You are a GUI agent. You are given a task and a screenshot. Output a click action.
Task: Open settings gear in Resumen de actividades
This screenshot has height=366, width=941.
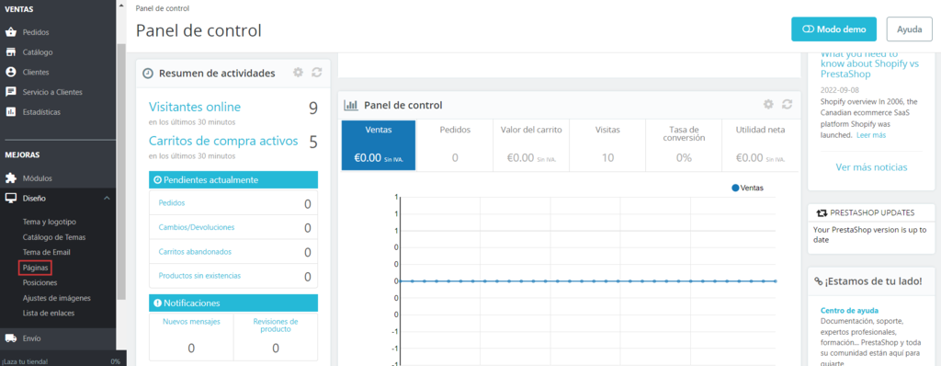click(x=298, y=73)
